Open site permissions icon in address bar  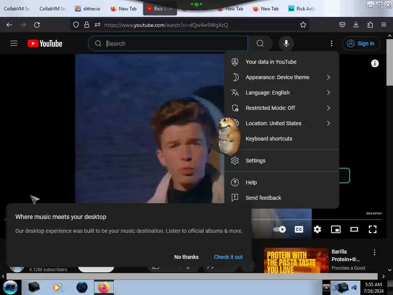tap(97, 25)
